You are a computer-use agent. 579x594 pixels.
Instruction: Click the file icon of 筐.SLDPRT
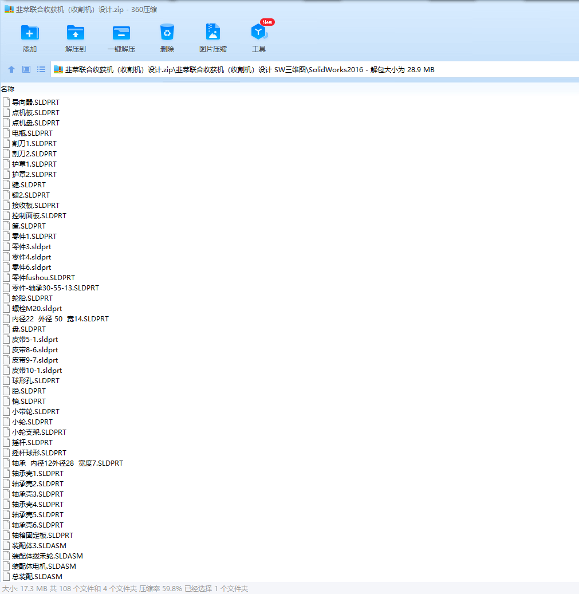click(x=6, y=226)
